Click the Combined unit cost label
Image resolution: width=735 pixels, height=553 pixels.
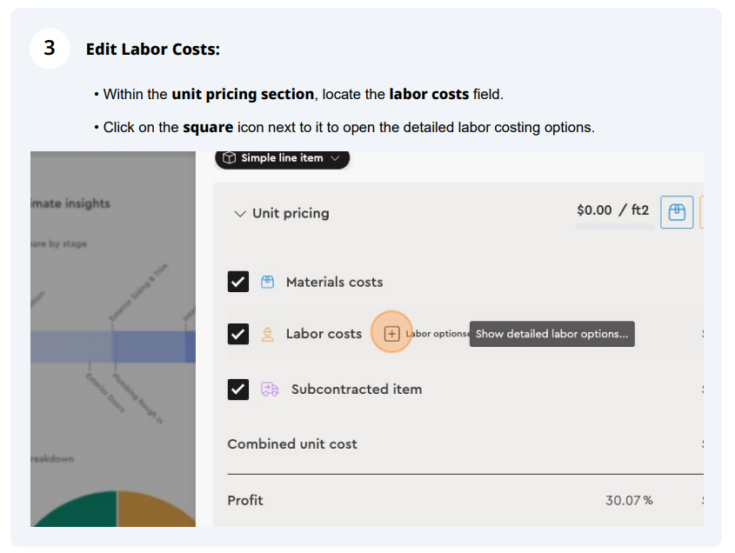[292, 443]
